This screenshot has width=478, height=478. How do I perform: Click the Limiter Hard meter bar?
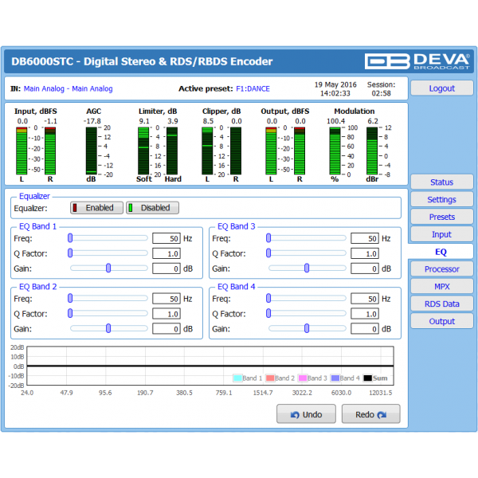coord(172,151)
